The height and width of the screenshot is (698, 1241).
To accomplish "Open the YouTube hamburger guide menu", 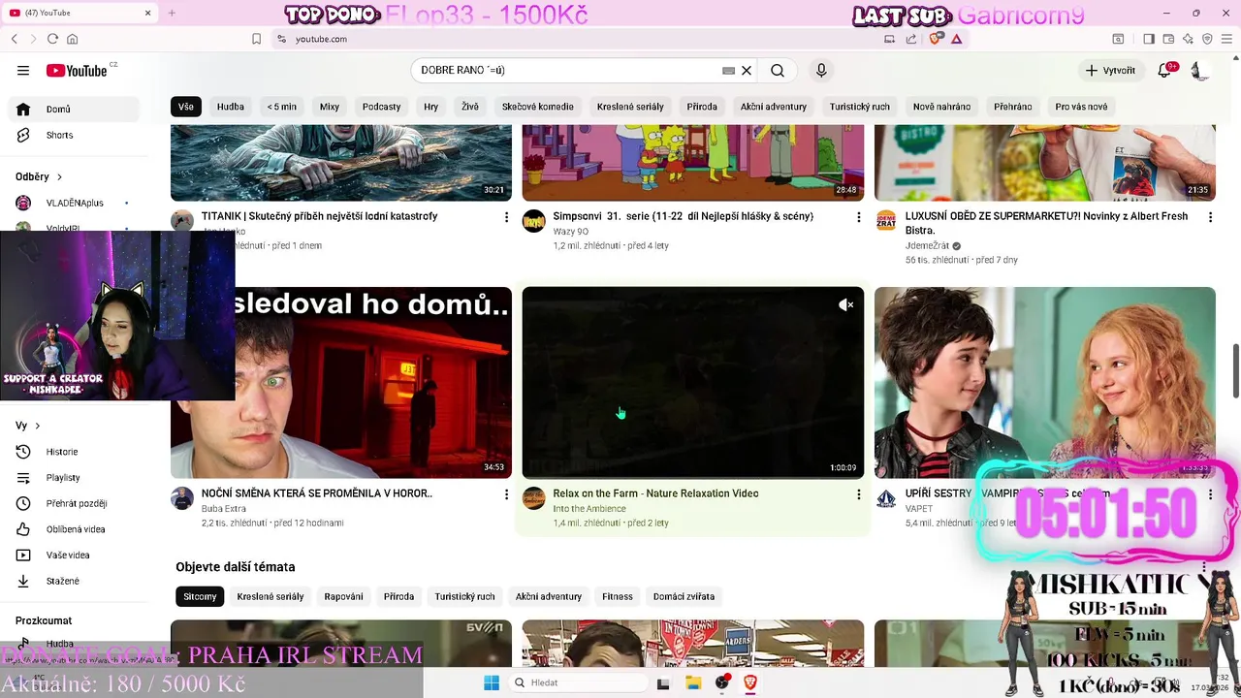I will (x=23, y=70).
